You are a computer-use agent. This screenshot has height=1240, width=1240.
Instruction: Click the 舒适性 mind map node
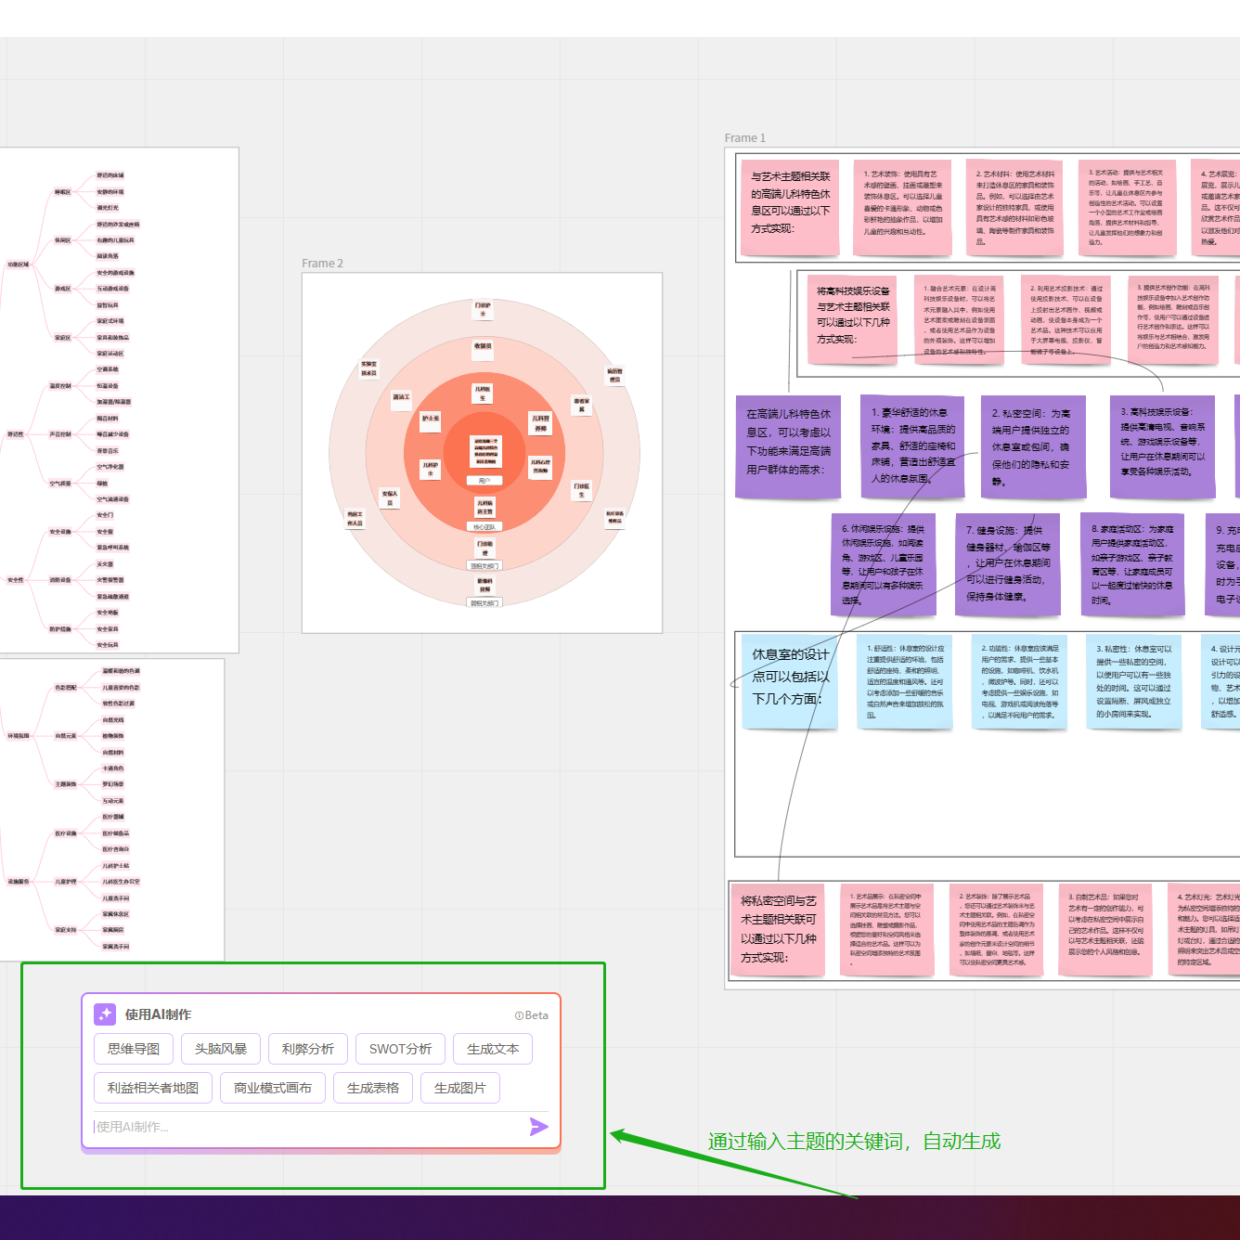(16, 433)
